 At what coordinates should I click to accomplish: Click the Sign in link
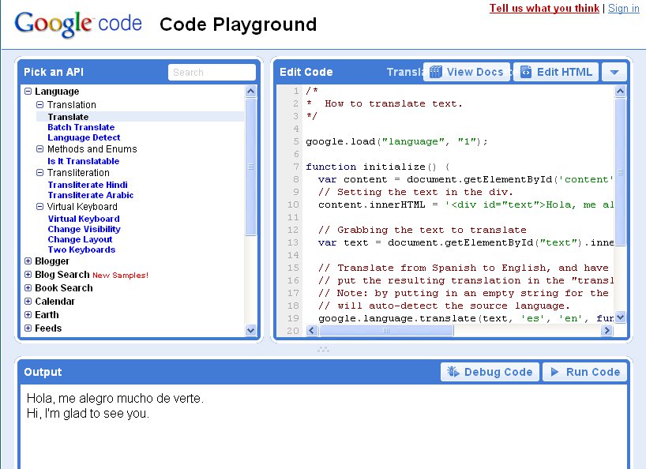[x=624, y=8]
